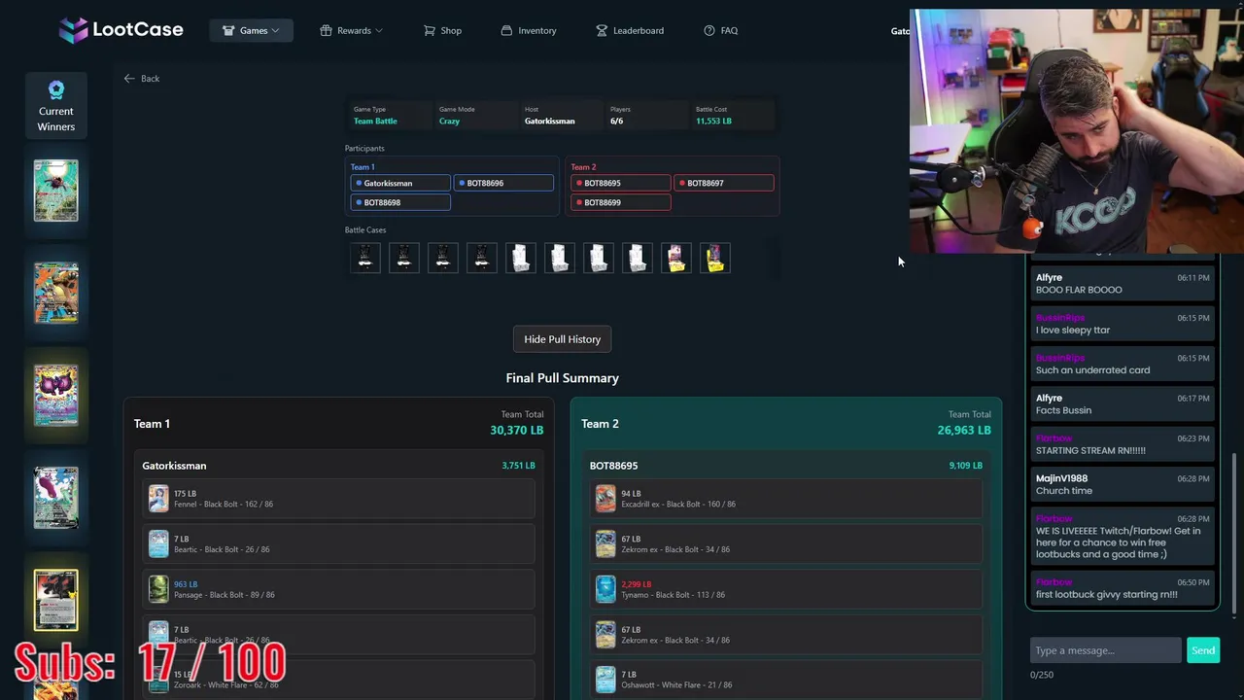Select participant BOT88695 in Team 2 participants
The image size is (1244, 700).
(621, 183)
